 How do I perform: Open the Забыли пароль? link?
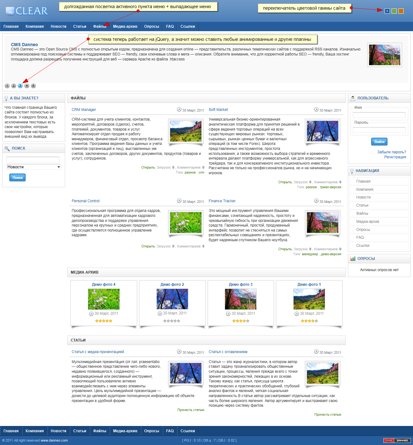(x=391, y=152)
